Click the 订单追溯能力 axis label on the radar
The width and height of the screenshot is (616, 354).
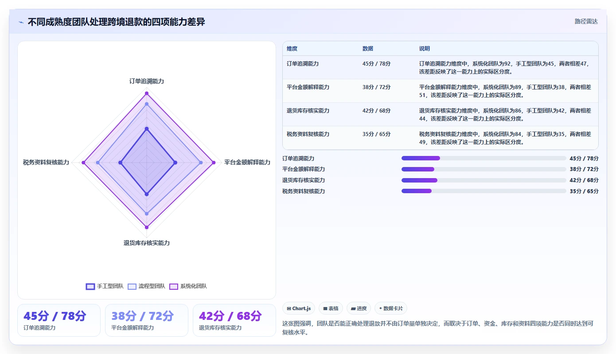[x=147, y=82]
